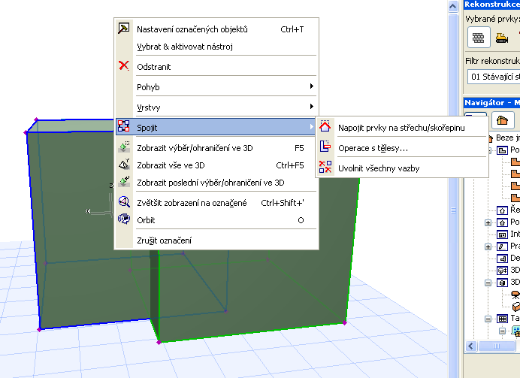The height and width of the screenshot is (378, 520).
Task: Choose Zrušit označení to deselect
Action: [217, 240]
